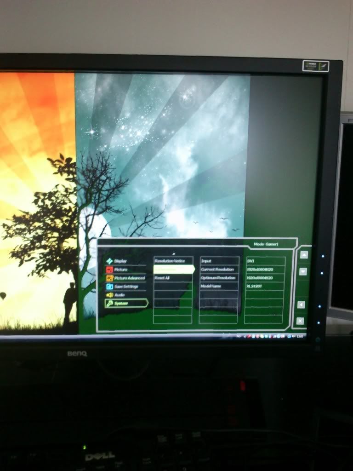Open Picture Advanced in the OSD menu
The height and width of the screenshot is (471, 353).
(x=125, y=278)
